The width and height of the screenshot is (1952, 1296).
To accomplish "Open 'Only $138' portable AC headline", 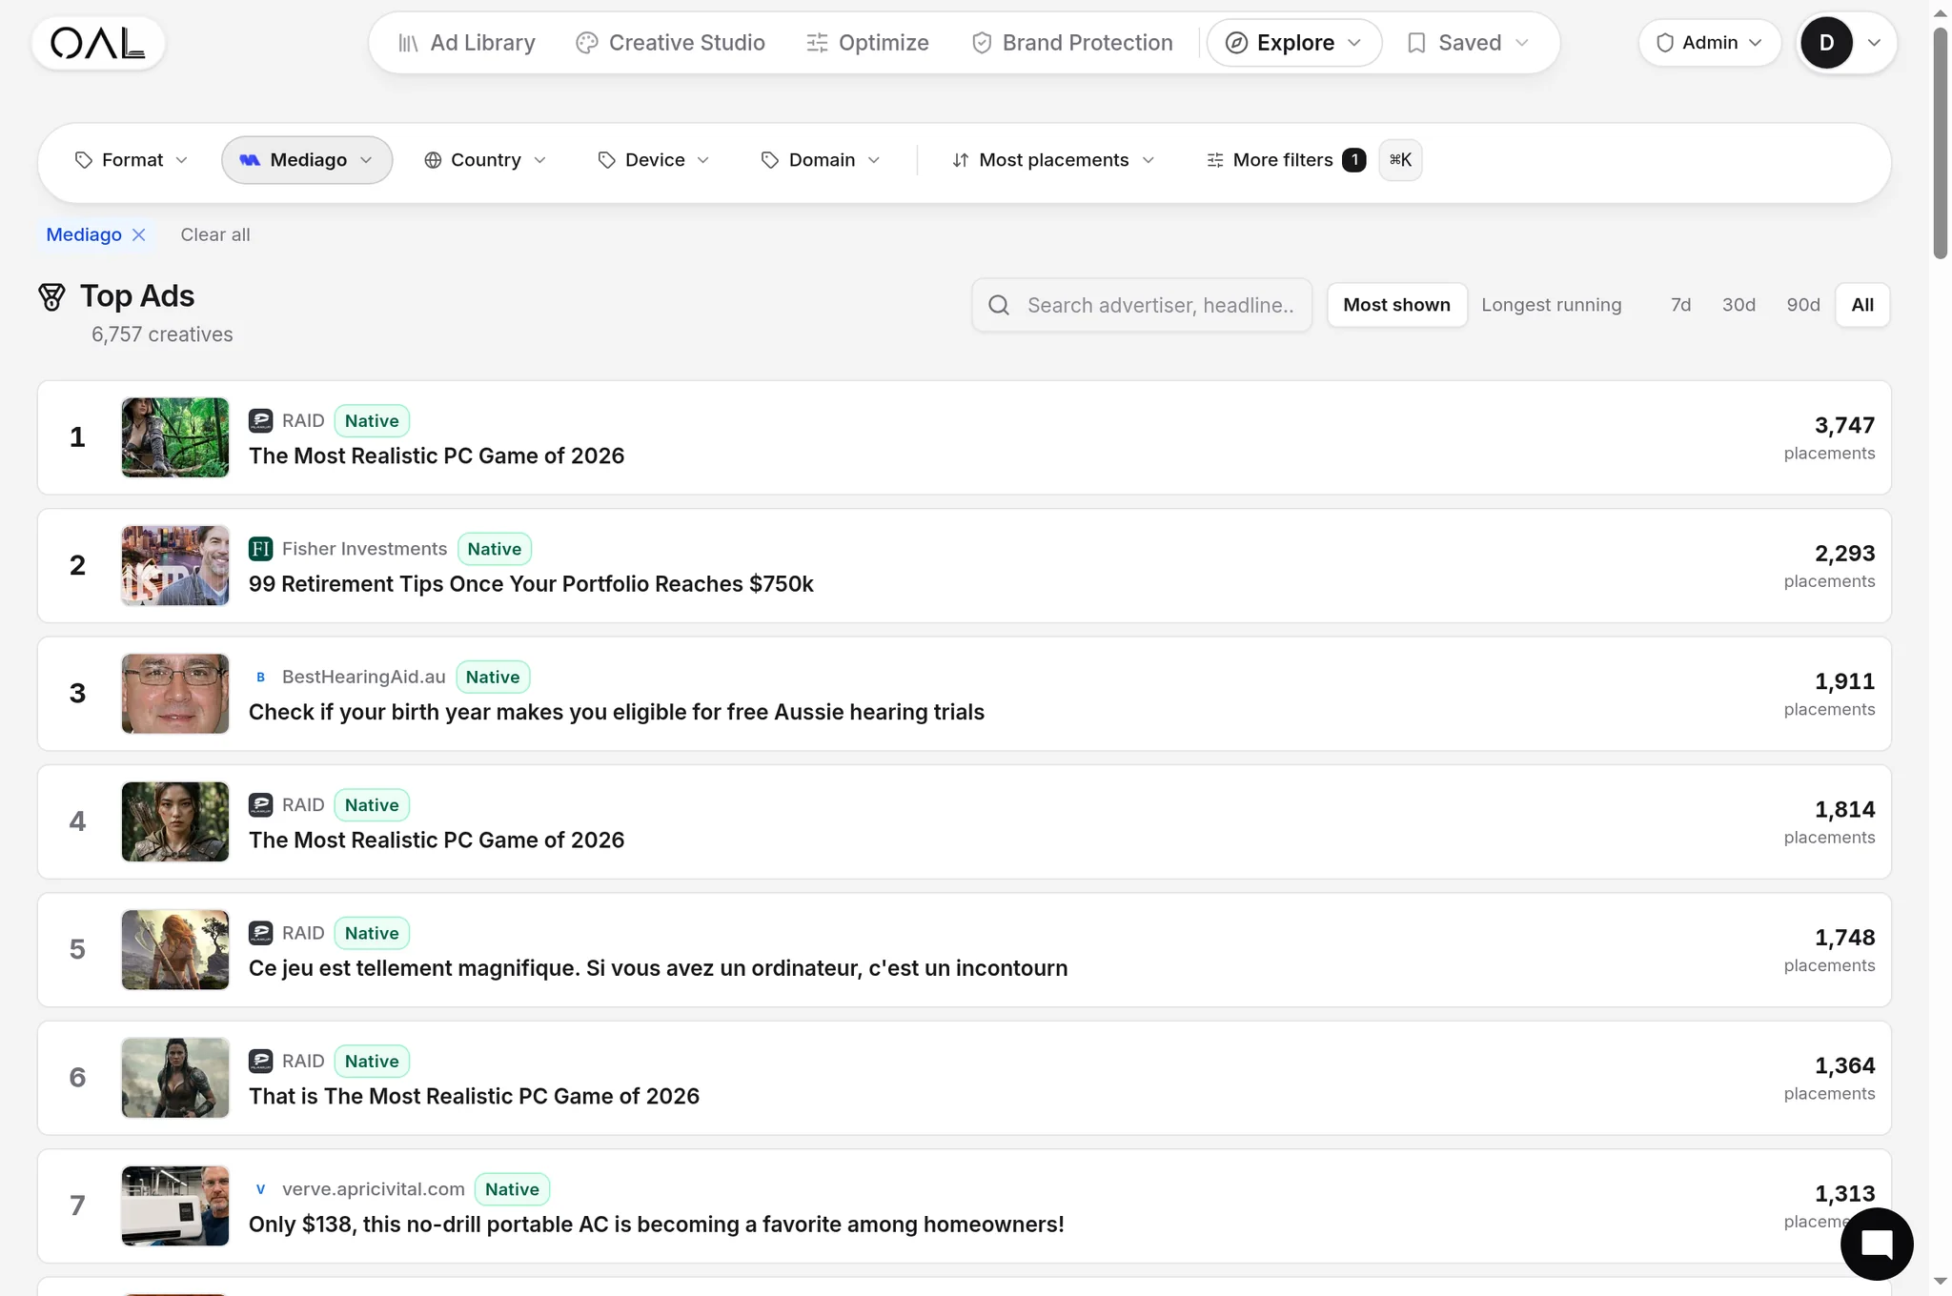I will 657,1225.
